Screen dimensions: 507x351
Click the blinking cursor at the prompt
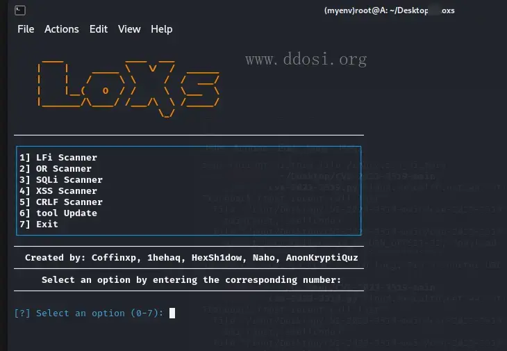(172, 313)
